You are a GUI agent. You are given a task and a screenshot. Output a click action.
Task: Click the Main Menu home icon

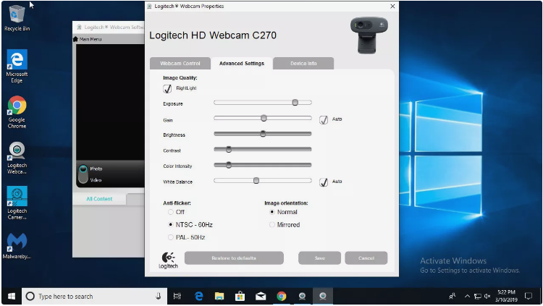coord(75,39)
